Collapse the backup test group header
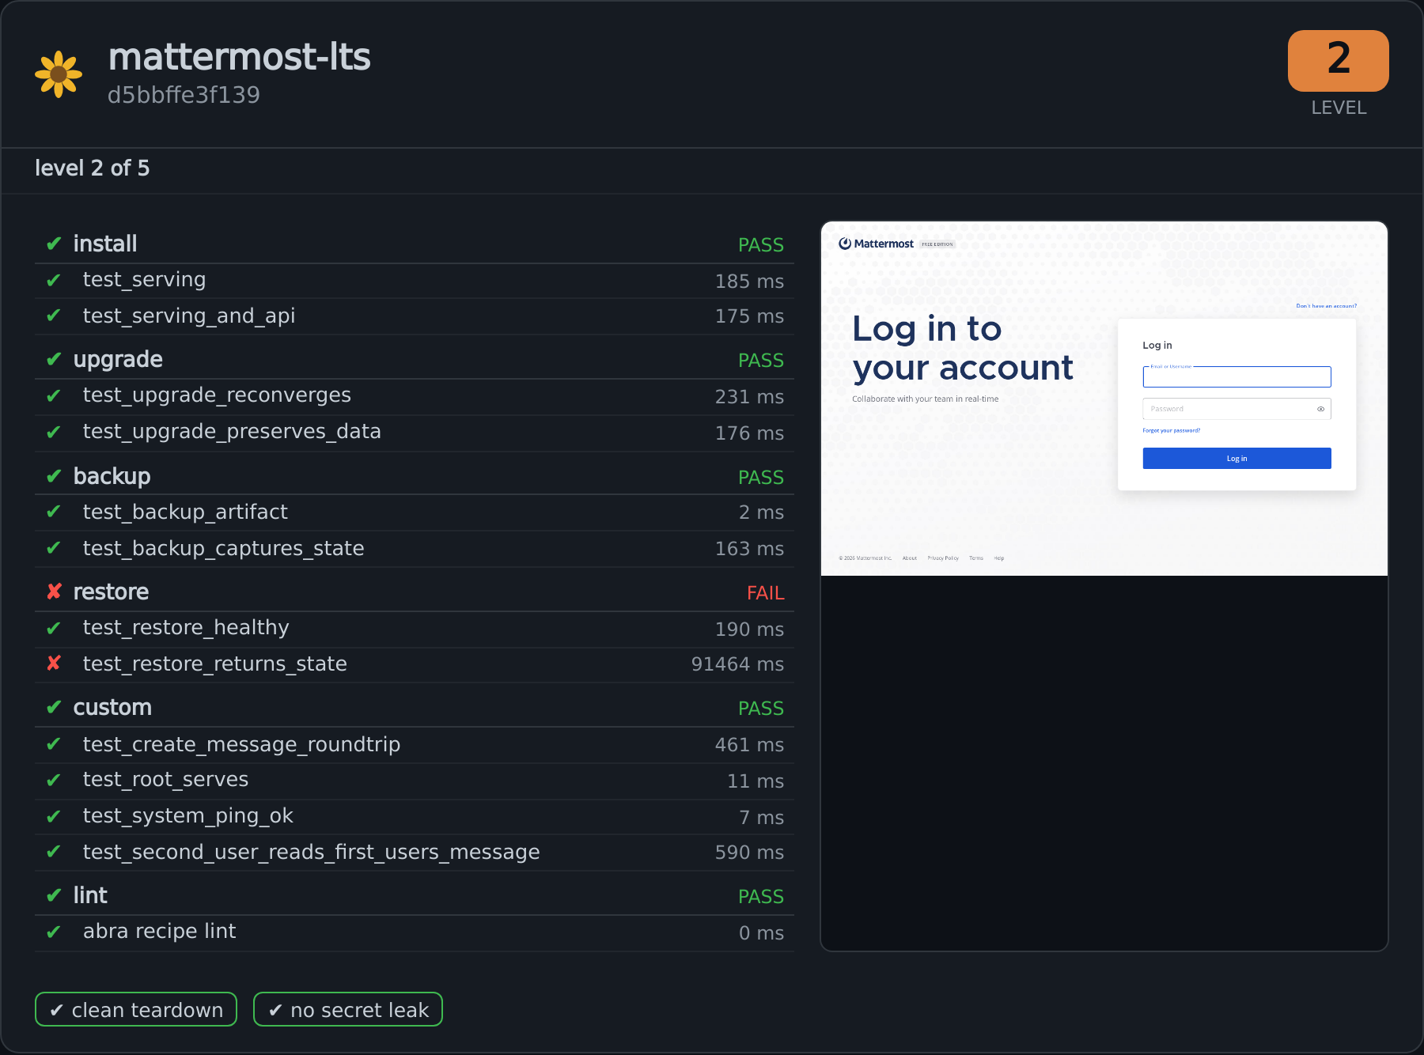This screenshot has width=1424, height=1055. (415, 477)
